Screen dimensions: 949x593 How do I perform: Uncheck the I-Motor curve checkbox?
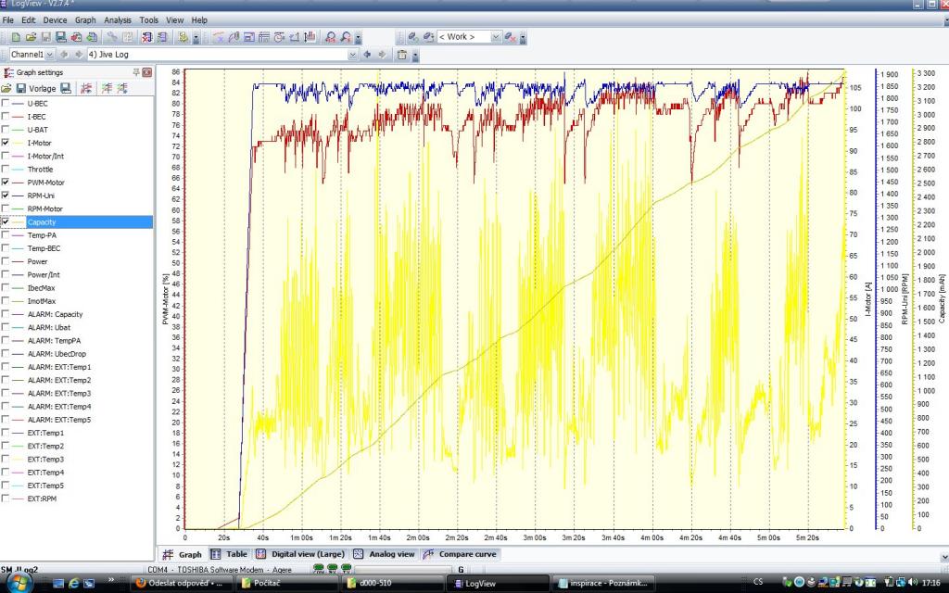[7, 143]
